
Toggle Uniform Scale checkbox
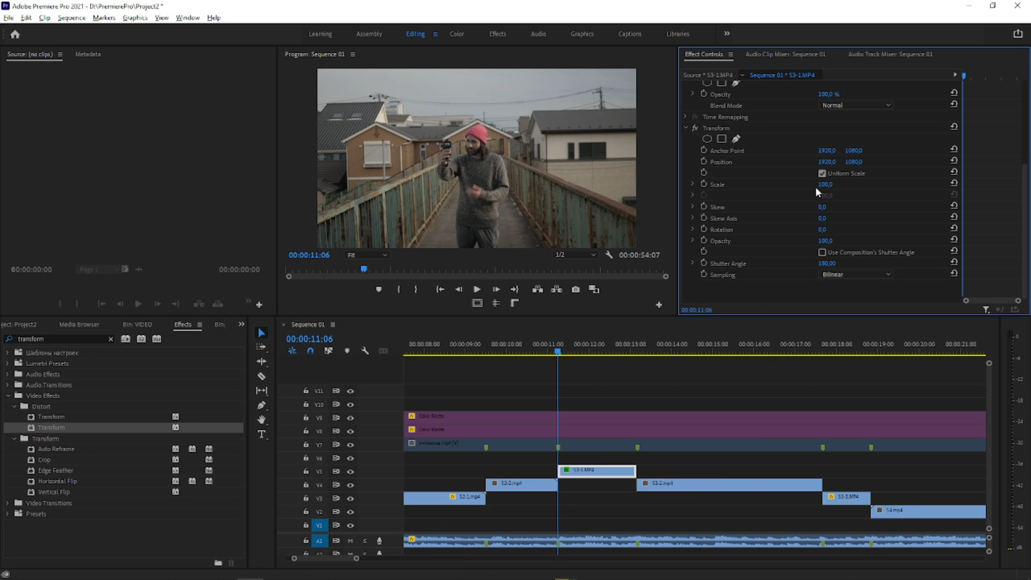pos(822,173)
